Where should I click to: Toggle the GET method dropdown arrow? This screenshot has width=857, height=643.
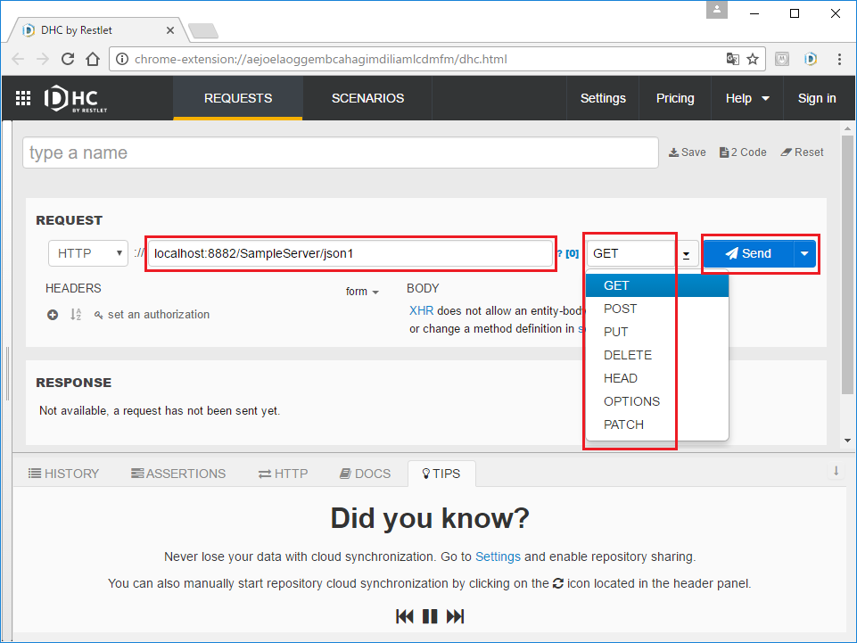(686, 254)
